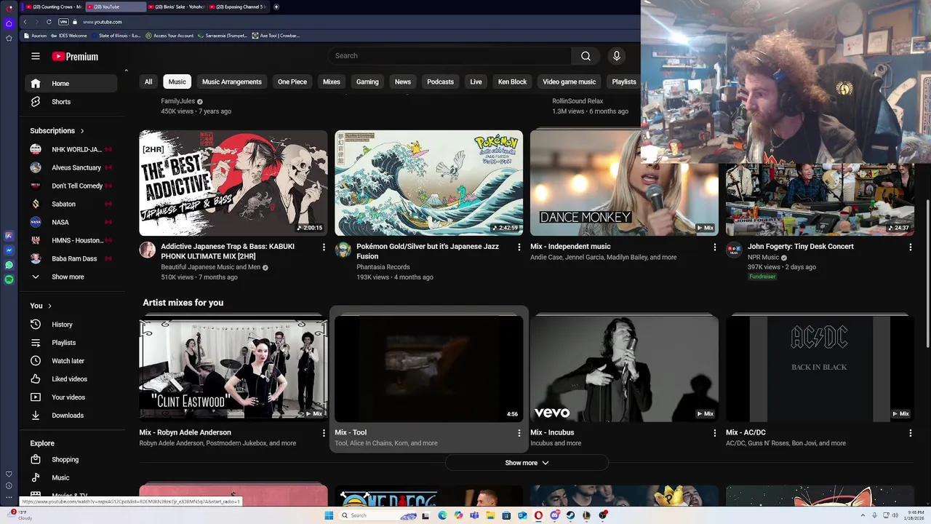Open NASA subscription channel
931x524 pixels.
[71, 222]
